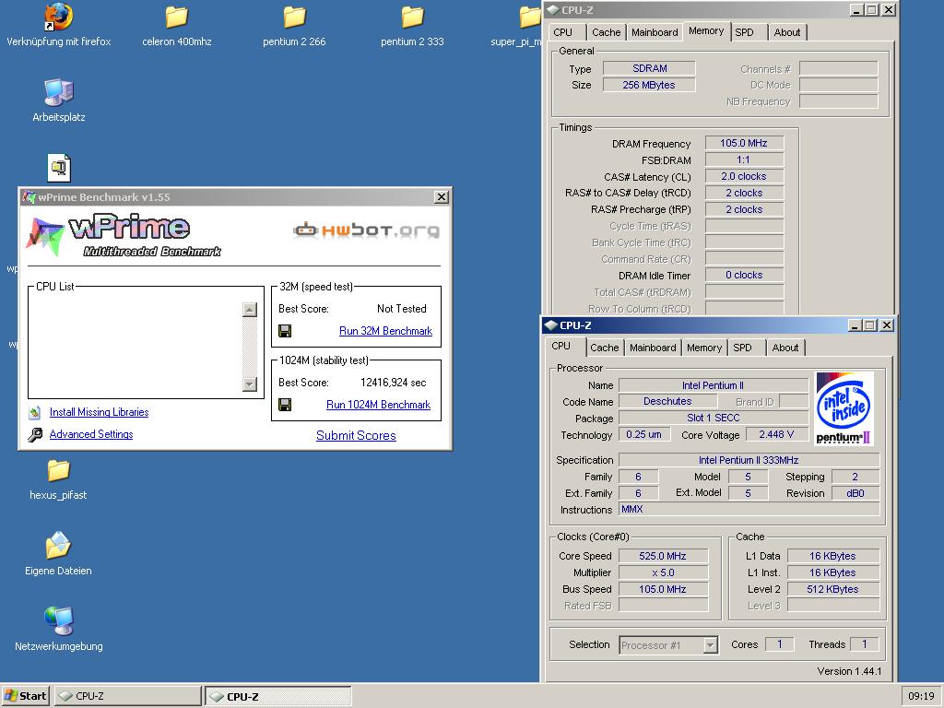Open the Arbeitsplatz desktop icon
944x708 pixels.
[x=58, y=92]
